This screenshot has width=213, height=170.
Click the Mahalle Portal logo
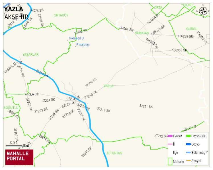coord(19,157)
